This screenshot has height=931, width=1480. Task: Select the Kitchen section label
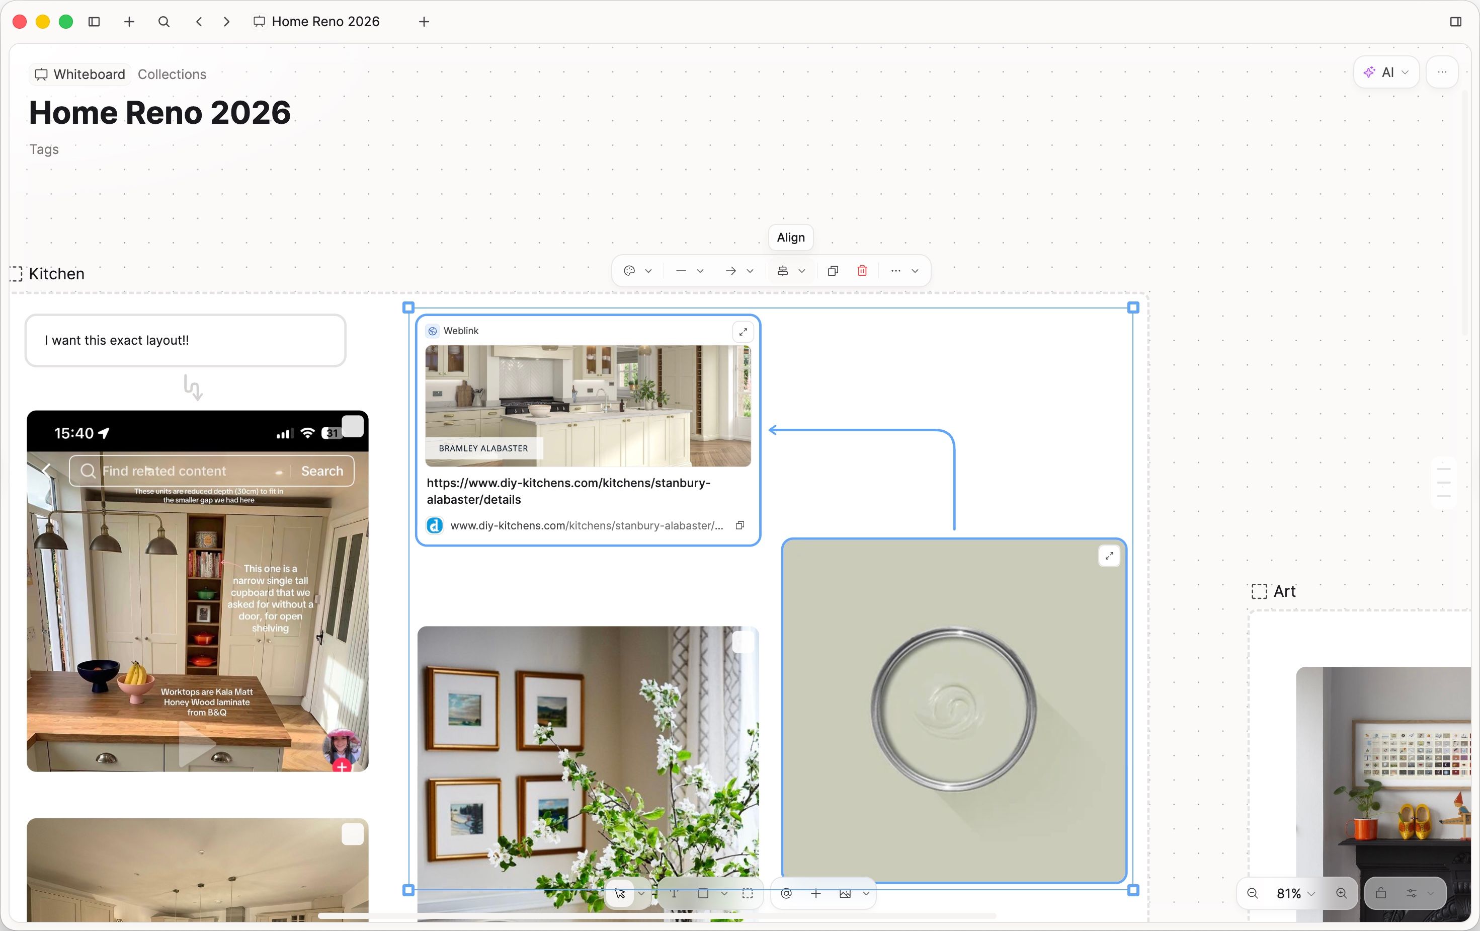[56, 274]
